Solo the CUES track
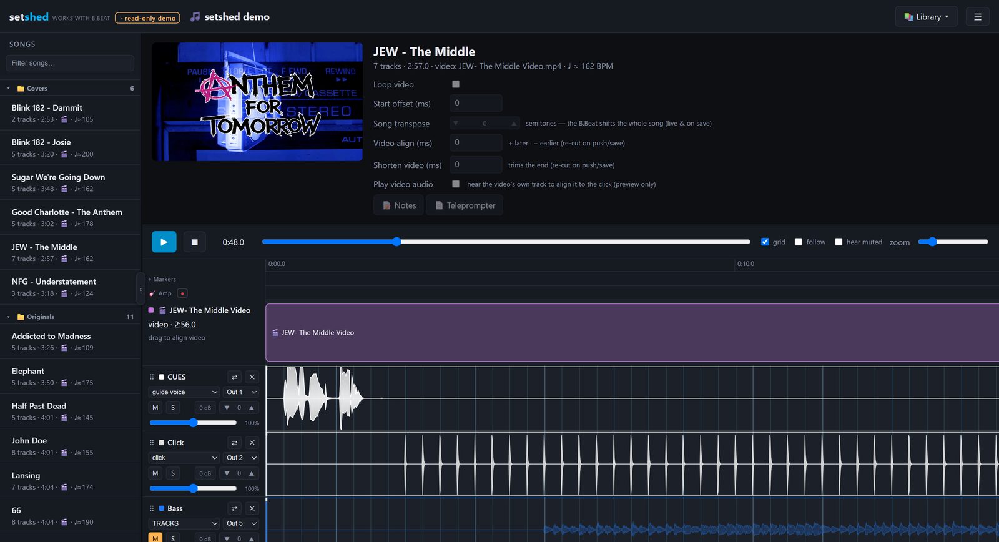The height and width of the screenshot is (542, 999). point(173,408)
